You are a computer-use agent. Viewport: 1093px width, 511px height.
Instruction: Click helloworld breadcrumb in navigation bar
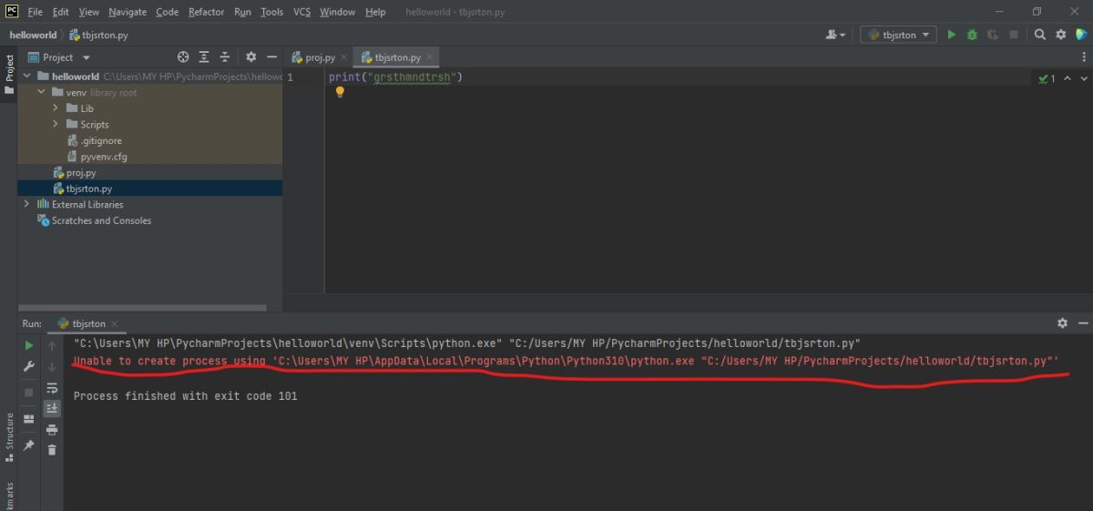(33, 35)
